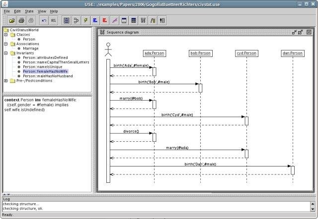The image size is (318, 219).
Task: Click the sequence diagram frame title icon
Action: click(x=102, y=32)
